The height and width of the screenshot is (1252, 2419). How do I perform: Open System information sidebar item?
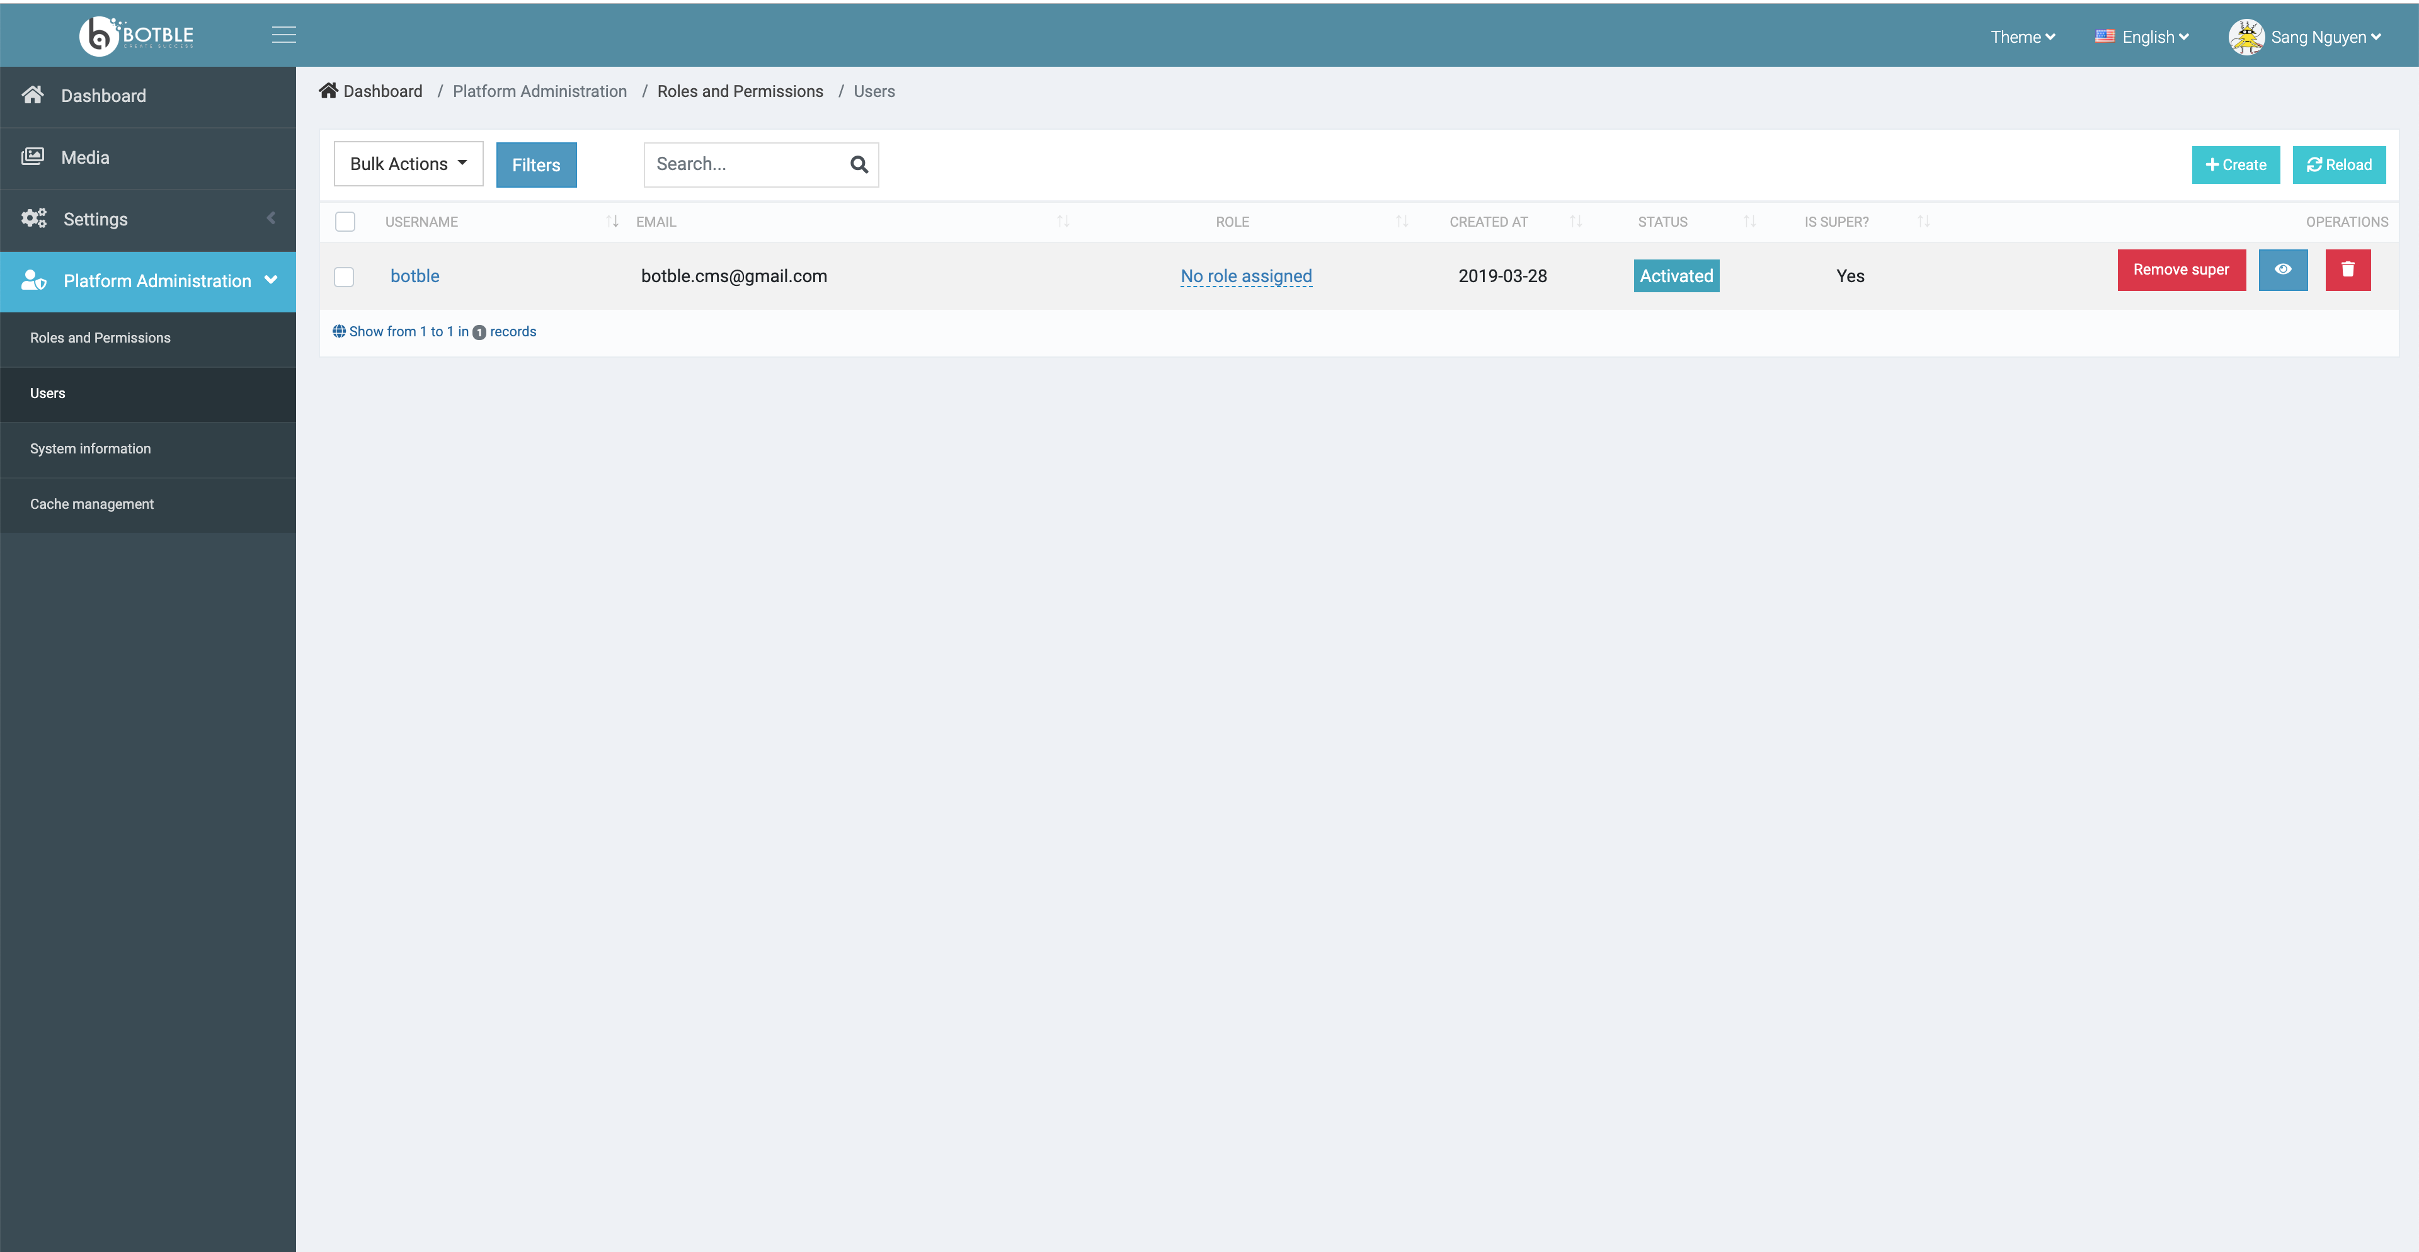point(149,448)
